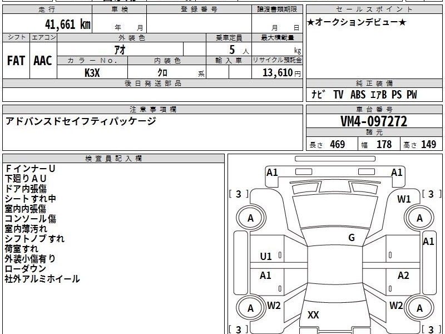The image size is (445, 334).
Task: Click the 譲渡書類期限 header cell
Action: [x=277, y=9]
